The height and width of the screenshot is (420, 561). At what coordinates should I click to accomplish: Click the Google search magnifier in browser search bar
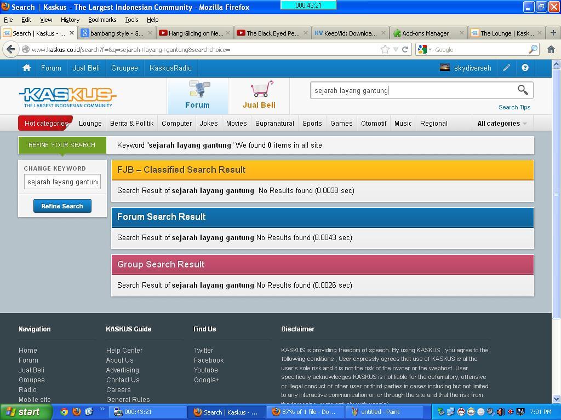(533, 49)
